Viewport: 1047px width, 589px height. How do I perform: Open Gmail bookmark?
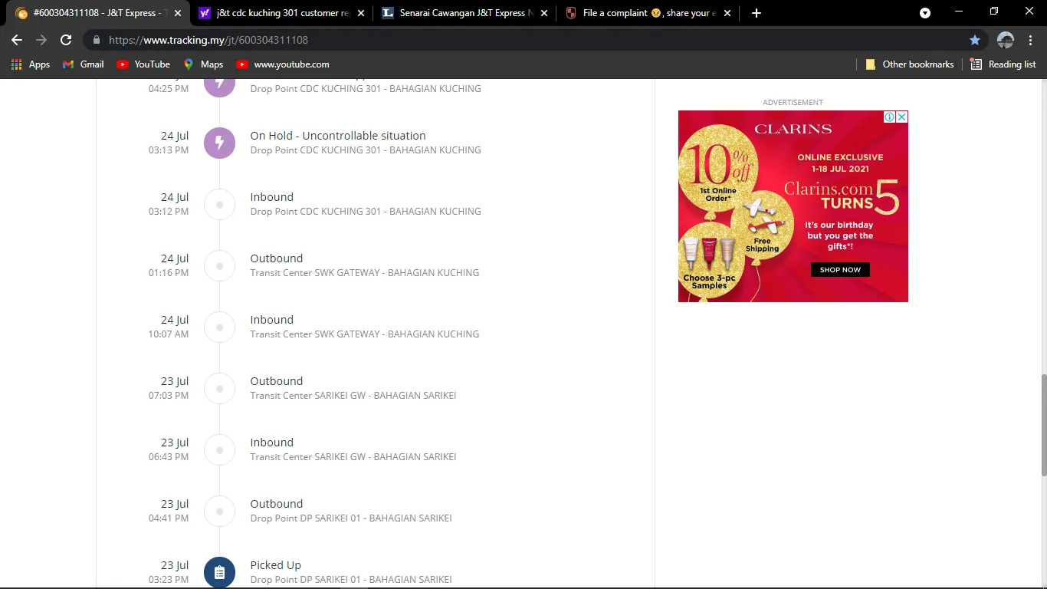tap(83, 64)
